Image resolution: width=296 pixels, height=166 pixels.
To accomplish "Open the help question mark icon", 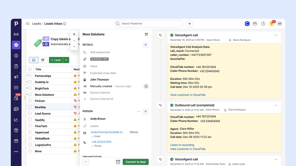I will point(263,23).
